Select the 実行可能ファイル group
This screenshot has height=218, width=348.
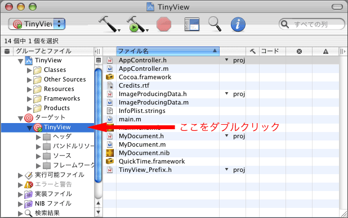(60, 175)
